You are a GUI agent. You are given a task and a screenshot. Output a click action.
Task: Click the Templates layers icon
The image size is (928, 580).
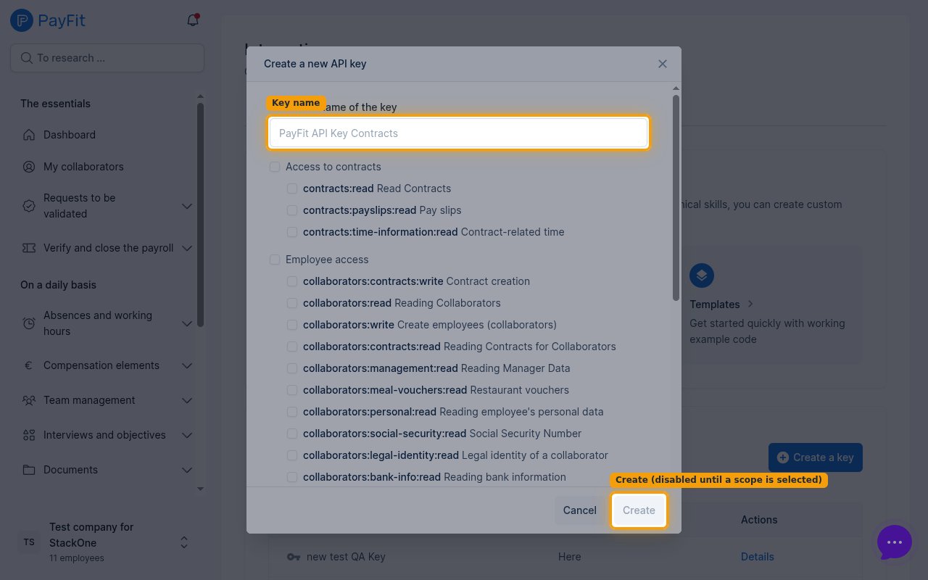click(x=702, y=275)
